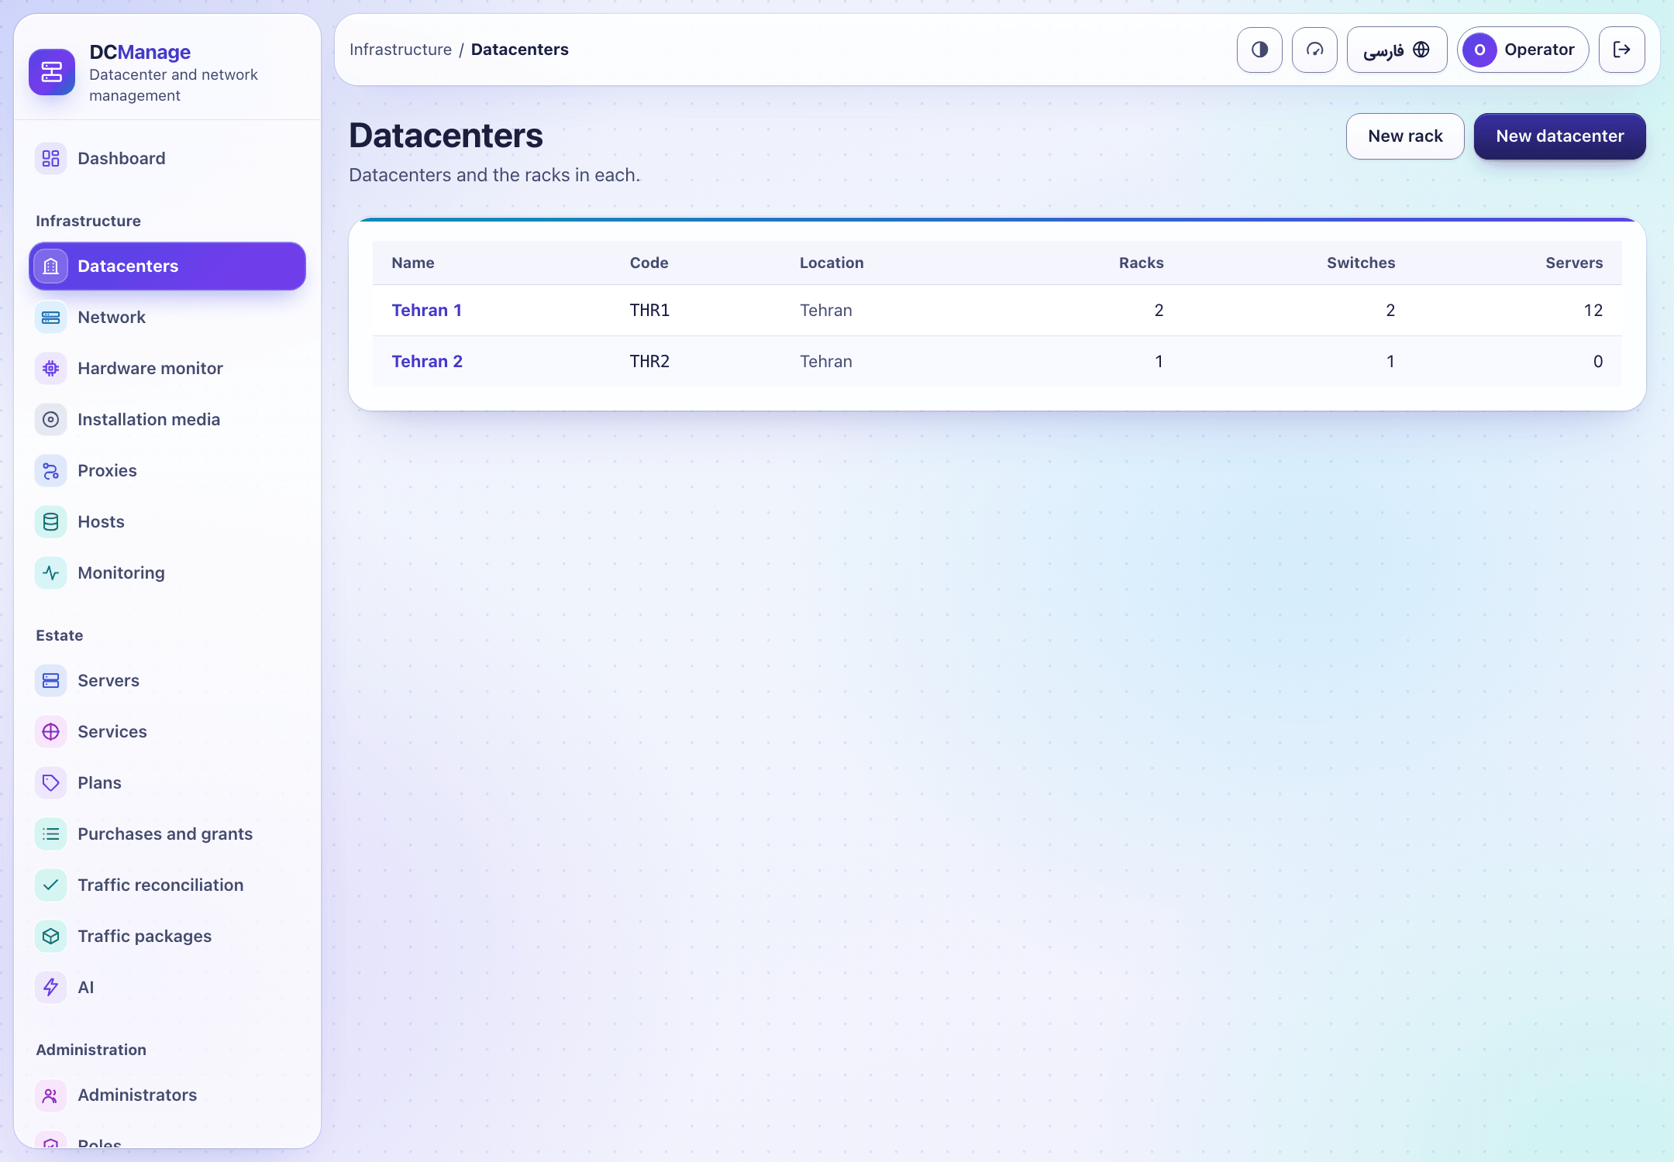This screenshot has height=1162, width=1674.
Task: Click the Infrastructure breadcrumb
Action: (401, 50)
